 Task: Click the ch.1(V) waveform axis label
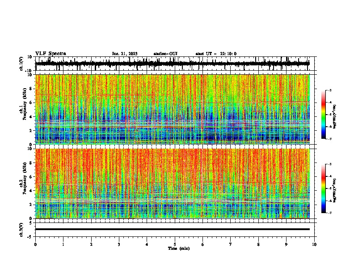pos(21,64)
